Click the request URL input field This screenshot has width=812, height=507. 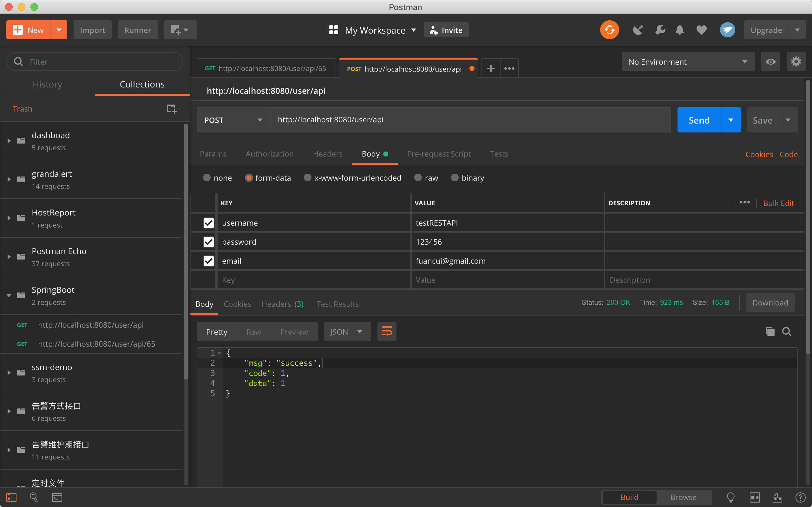point(470,120)
